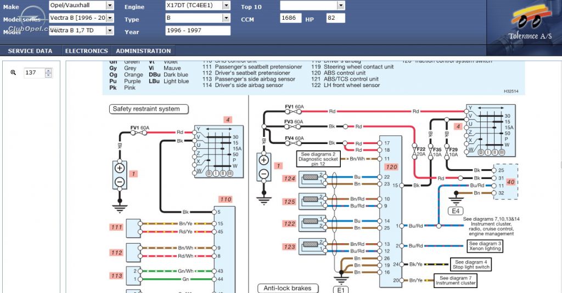Click the zoom value field showing 137
This screenshot has width=562, height=293.
click(x=35, y=73)
